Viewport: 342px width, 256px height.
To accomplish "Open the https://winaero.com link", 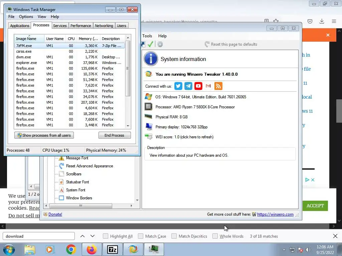I will [x=275, y=214].
